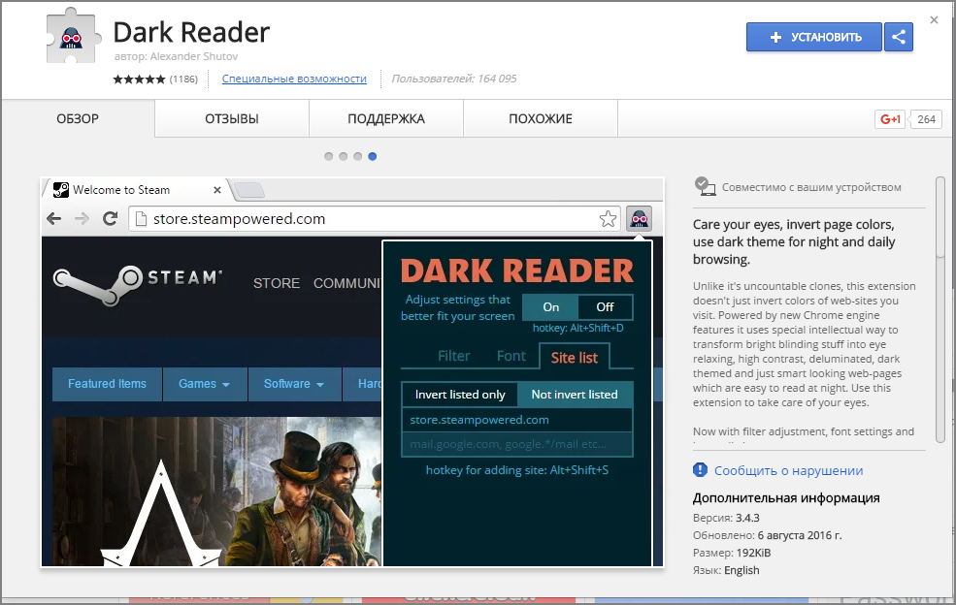Click the bookmark star in the address bar
Screen dimensions: 956x605
pyautogui.click(x=609, y=219)
